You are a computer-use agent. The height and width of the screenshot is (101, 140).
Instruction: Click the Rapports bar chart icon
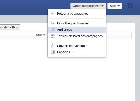point(53,52)
